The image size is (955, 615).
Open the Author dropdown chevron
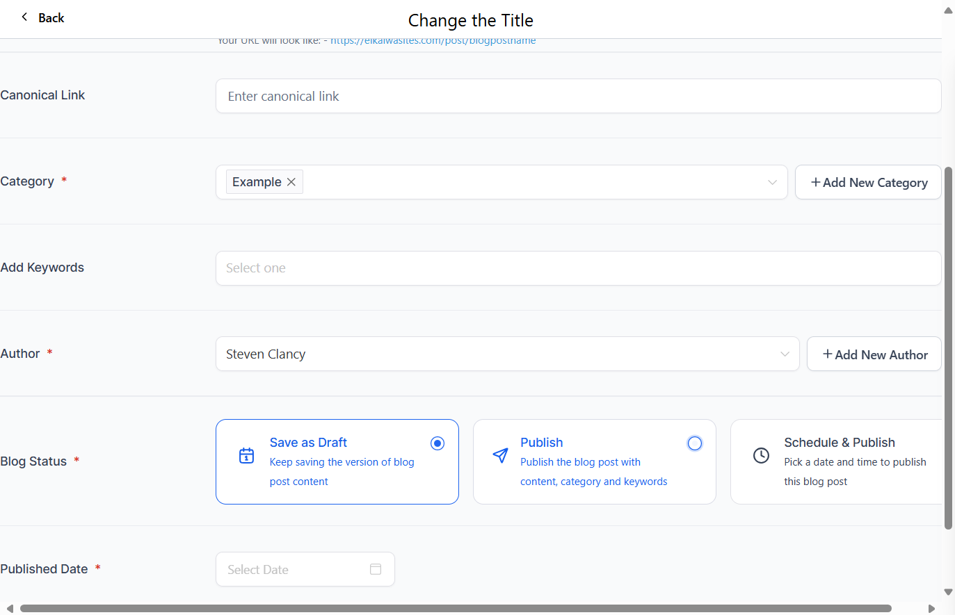[x=785, y=354]
